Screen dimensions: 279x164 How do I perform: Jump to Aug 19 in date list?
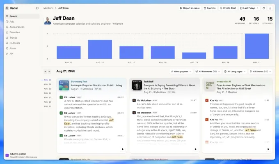pyautogui.click(x=47, y=89)
